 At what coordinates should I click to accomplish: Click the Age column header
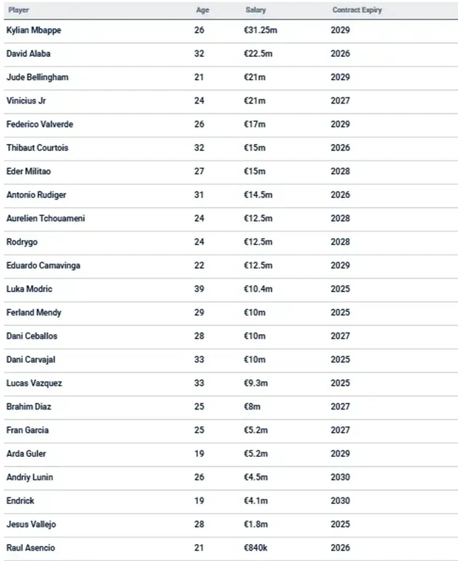click(202, 10)
